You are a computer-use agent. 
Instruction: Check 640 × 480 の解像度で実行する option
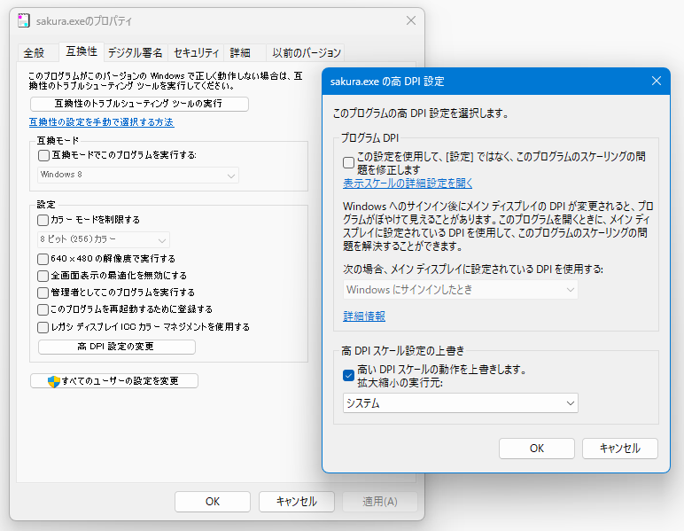44,259
